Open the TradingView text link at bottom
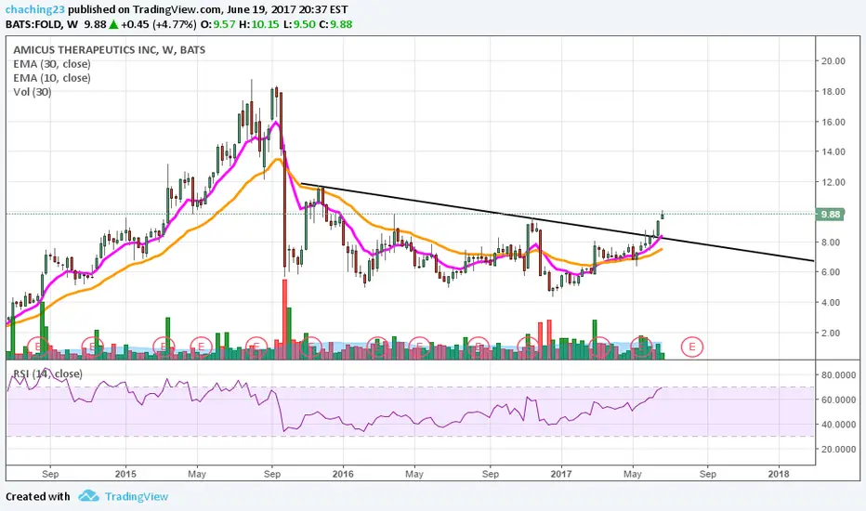The width and height of the screenshot is (866, 511). pyautogui.click(x=137, y=497)
